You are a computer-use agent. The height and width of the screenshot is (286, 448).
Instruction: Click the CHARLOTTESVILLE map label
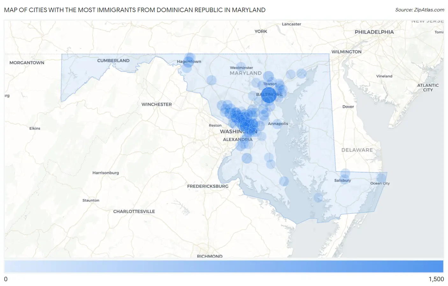134,211
